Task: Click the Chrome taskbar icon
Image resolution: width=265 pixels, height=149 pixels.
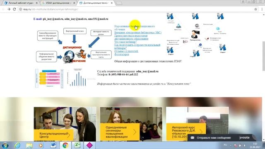Action: click(x=65, y=145)
